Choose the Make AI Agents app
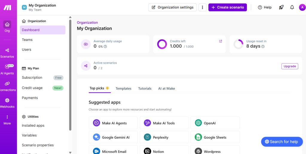The width and height of the screenshot is (306, 154). [x=113, y=123]
